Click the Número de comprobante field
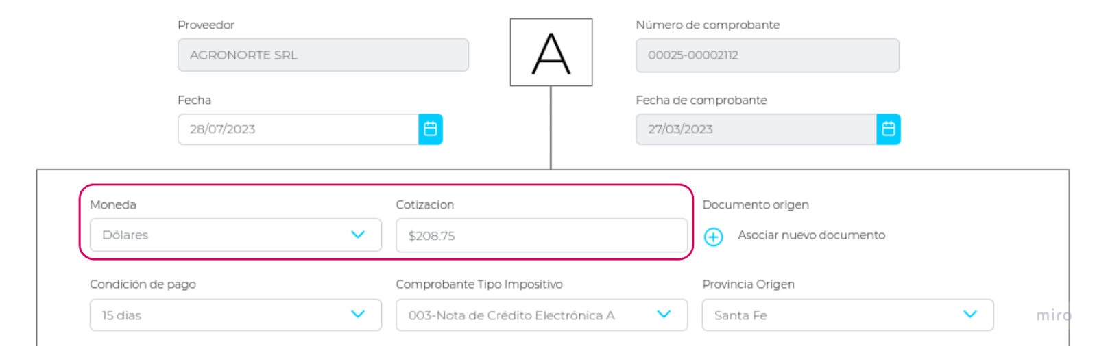Viewport: 1097px width, 346px height. tap(767, 55)
